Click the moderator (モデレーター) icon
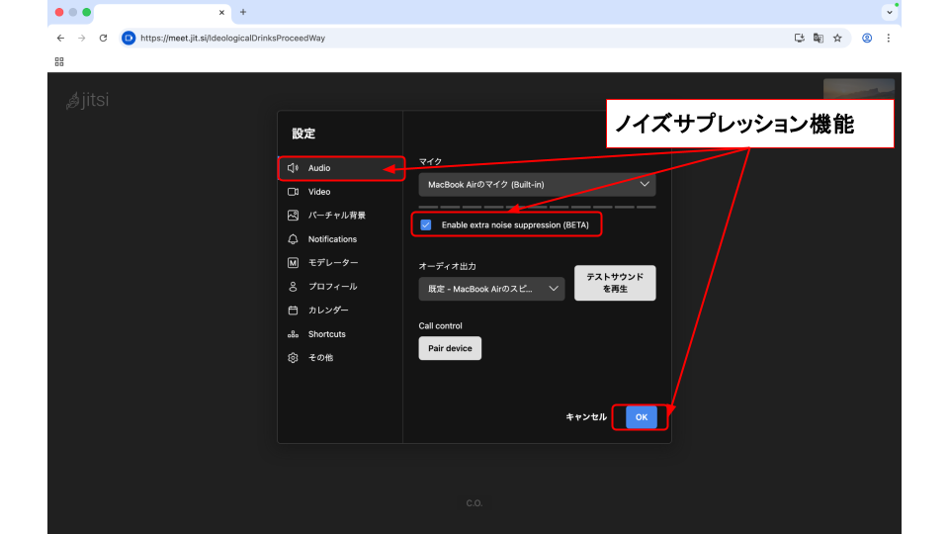This screenshot has height=534, width=949. pyautogui.click(x=293, y=263)
